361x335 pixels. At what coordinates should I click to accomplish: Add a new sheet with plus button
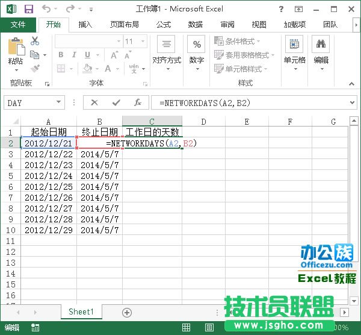(127, 312)
